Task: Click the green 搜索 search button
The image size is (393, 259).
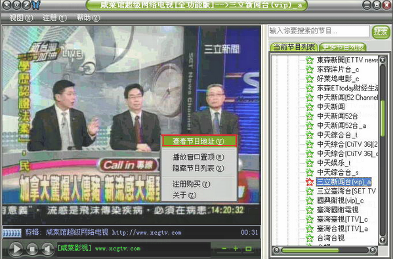Action: (381, 32)
